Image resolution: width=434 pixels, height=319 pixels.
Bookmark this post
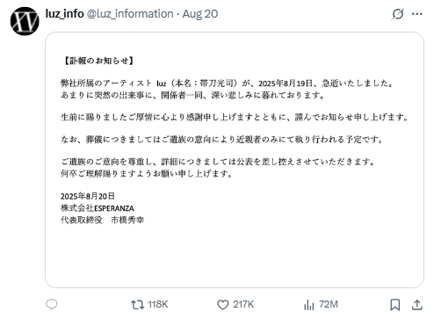click(395, 305)
